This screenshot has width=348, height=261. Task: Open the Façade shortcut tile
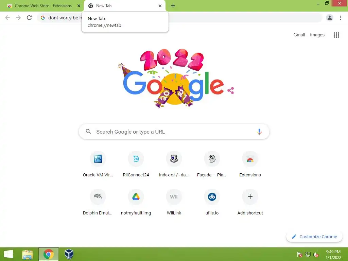pos(212,164)
